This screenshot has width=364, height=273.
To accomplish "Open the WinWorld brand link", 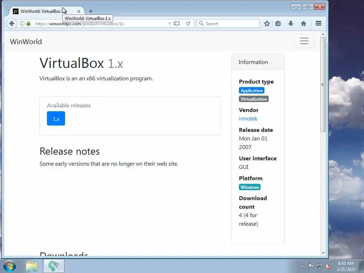I will (26, 42).
